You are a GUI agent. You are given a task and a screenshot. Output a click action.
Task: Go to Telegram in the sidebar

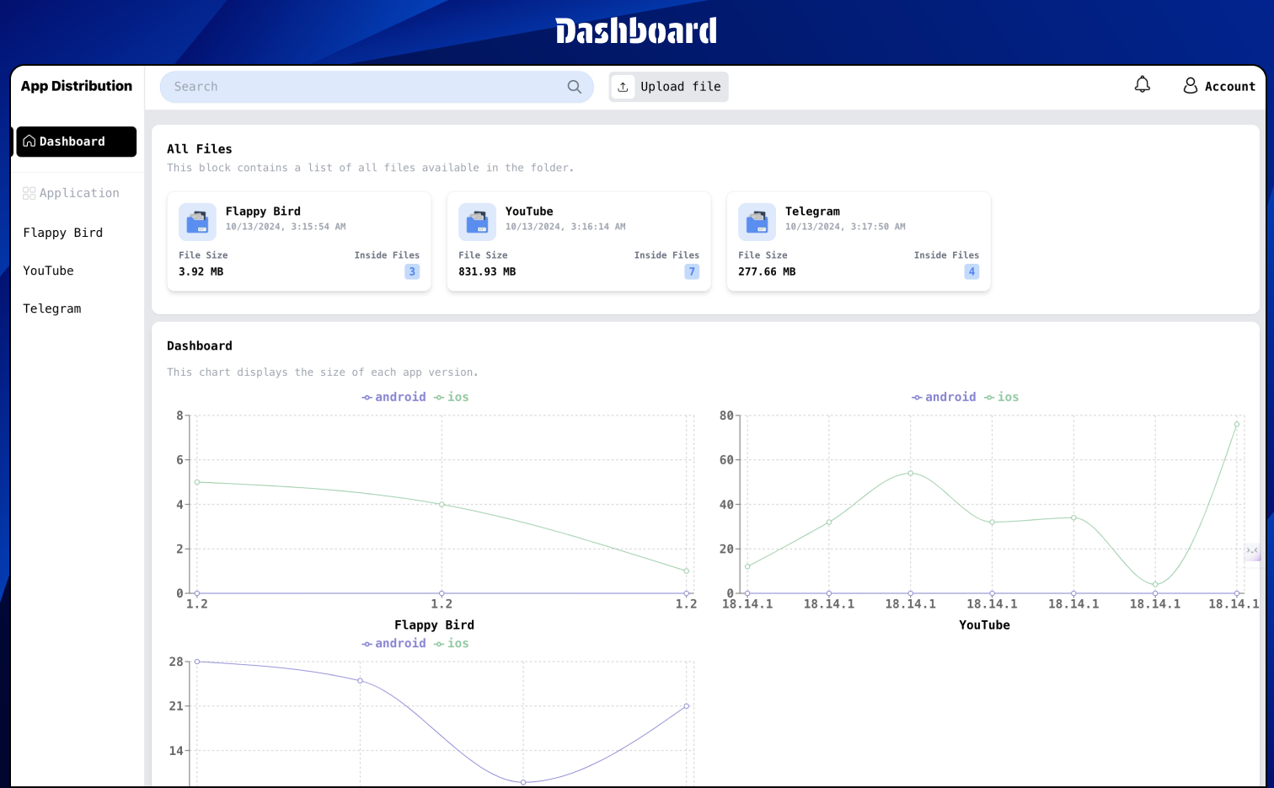(x=52, y=308)
